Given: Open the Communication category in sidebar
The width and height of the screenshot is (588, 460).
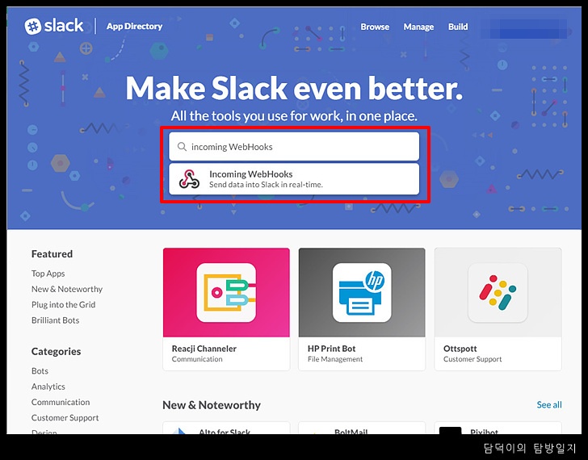Looking at the screenshot, I should point(61,402).
